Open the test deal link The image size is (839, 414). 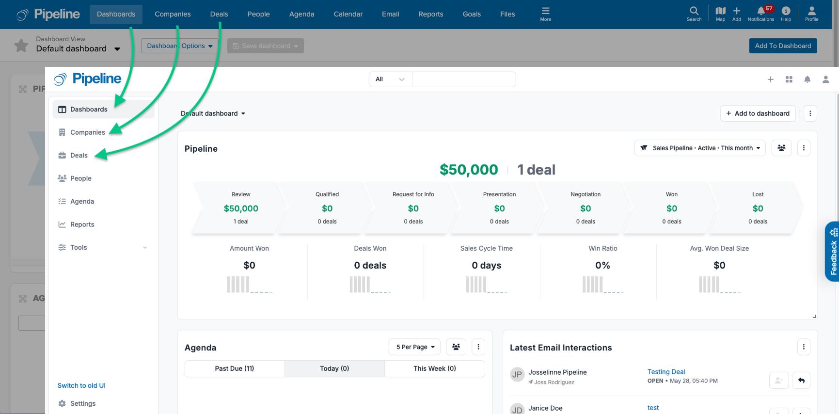[653, 408]
